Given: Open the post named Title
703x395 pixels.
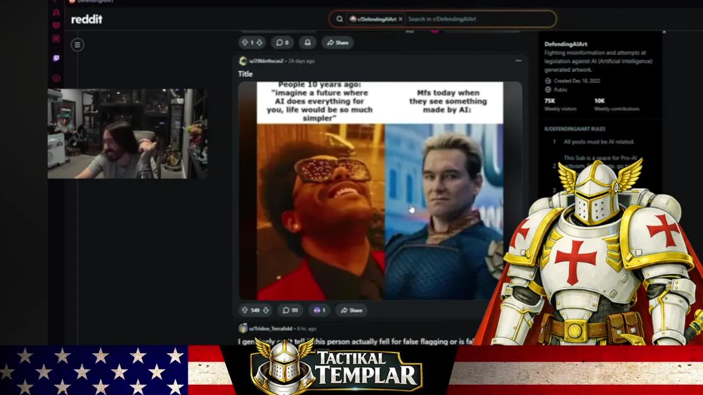Looking at the screenshot, I should 245,74.
